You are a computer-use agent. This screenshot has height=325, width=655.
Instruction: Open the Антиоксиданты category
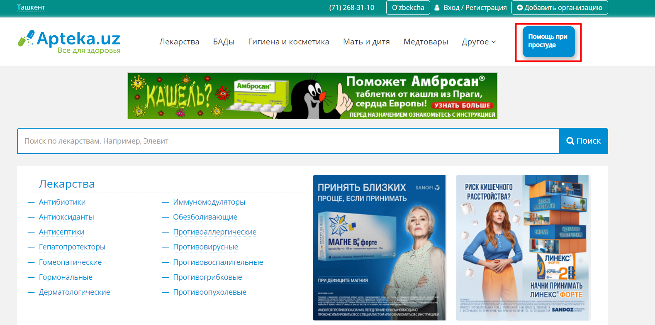(x=66, y=217)
